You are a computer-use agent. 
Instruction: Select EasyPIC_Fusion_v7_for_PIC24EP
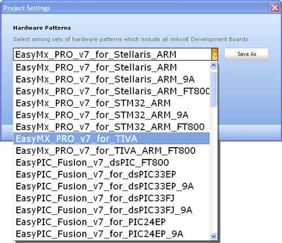click(x=112, y=222)
